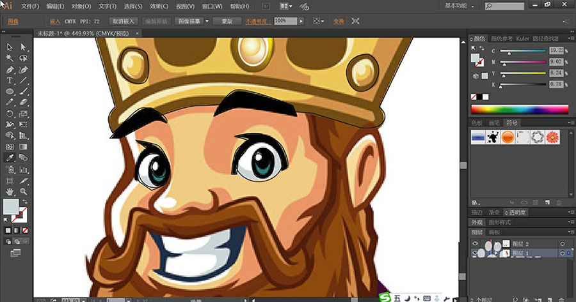Click 嵌入 link in control bar
The width and height of the screenshot is (576, 302).
(x=55, y=21)
